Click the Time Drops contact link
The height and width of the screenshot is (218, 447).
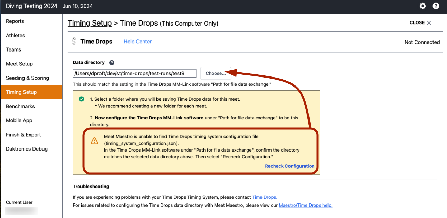264,197
